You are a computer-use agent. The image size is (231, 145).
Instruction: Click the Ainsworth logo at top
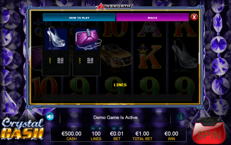[x=114, y=6]
